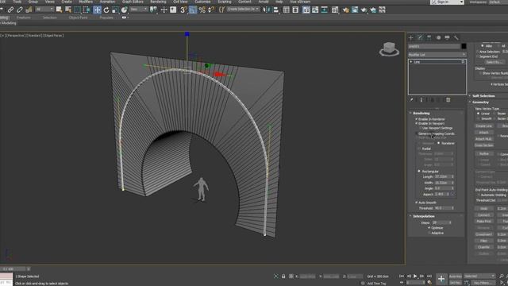Screen dimensions: 508x286
Task: Toggle Generate Mapping Coords checkbox
Action: click(417, 133)
